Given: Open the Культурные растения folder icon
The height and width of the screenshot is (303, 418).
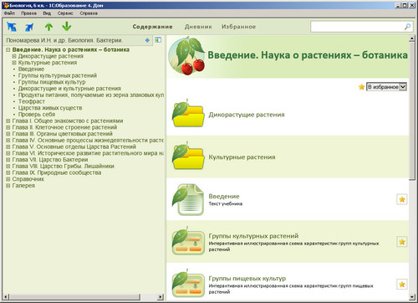Looking at the screenshot, I should (188, 157).
